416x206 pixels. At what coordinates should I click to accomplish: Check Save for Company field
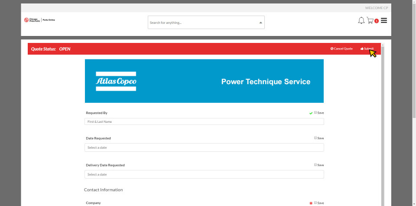pos(315,203)
